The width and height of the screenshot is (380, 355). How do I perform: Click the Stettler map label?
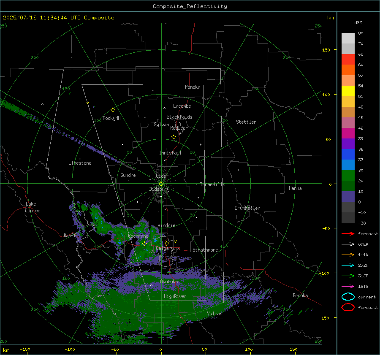pos(246,122)
